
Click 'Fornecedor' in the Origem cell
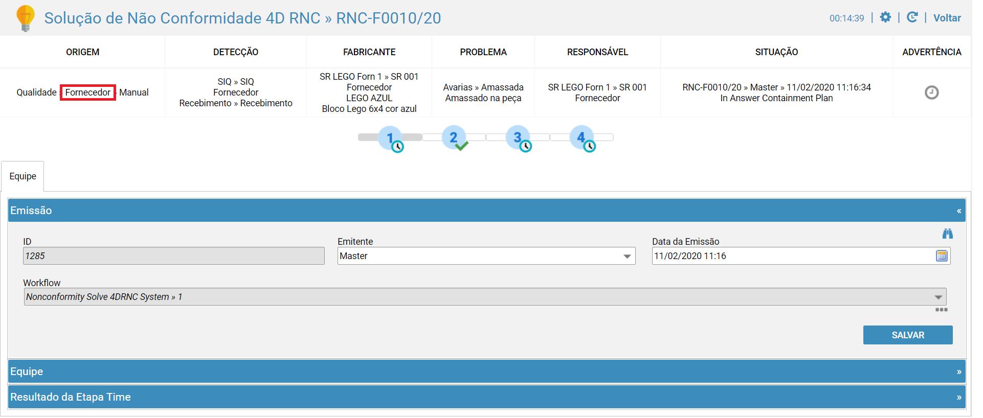click(87, 92)
